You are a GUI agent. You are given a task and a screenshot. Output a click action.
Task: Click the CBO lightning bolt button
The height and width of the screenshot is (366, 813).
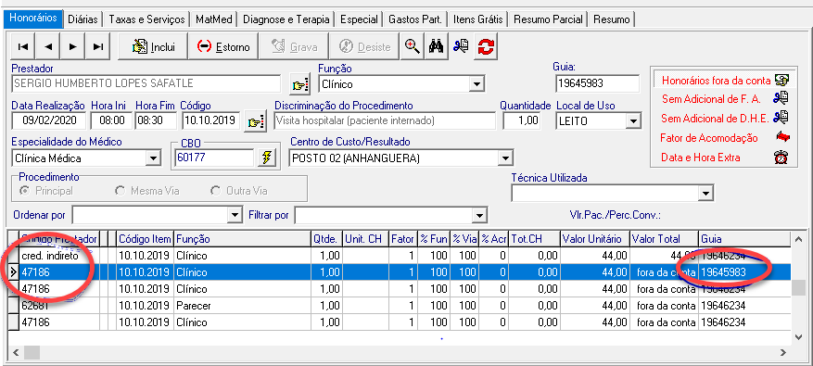click(268, 158)
